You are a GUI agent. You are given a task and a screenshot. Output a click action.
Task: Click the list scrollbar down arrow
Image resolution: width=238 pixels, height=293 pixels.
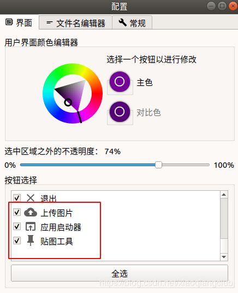coord(224,257)
